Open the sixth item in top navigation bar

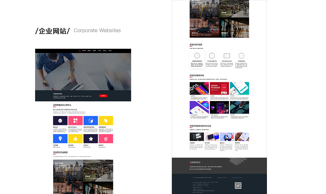pos(105,51)
